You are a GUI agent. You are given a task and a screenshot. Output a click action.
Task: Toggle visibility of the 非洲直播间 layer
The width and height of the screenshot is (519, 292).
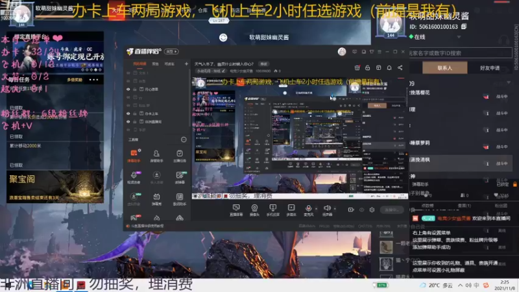(x=128, y=121)
